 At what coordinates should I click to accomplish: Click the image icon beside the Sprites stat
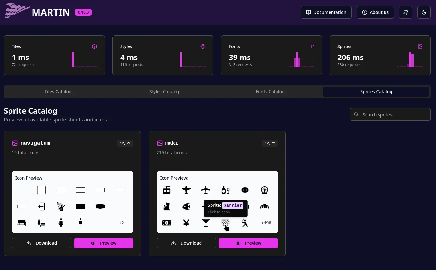[x=420, y=46]
